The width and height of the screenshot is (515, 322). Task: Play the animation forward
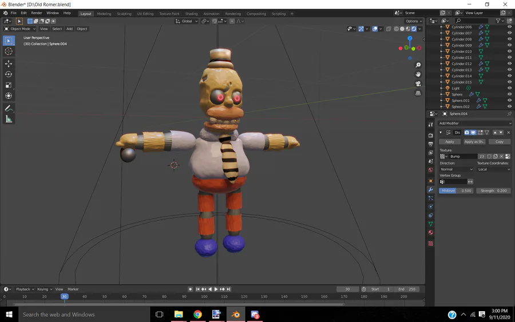point(216,289)
